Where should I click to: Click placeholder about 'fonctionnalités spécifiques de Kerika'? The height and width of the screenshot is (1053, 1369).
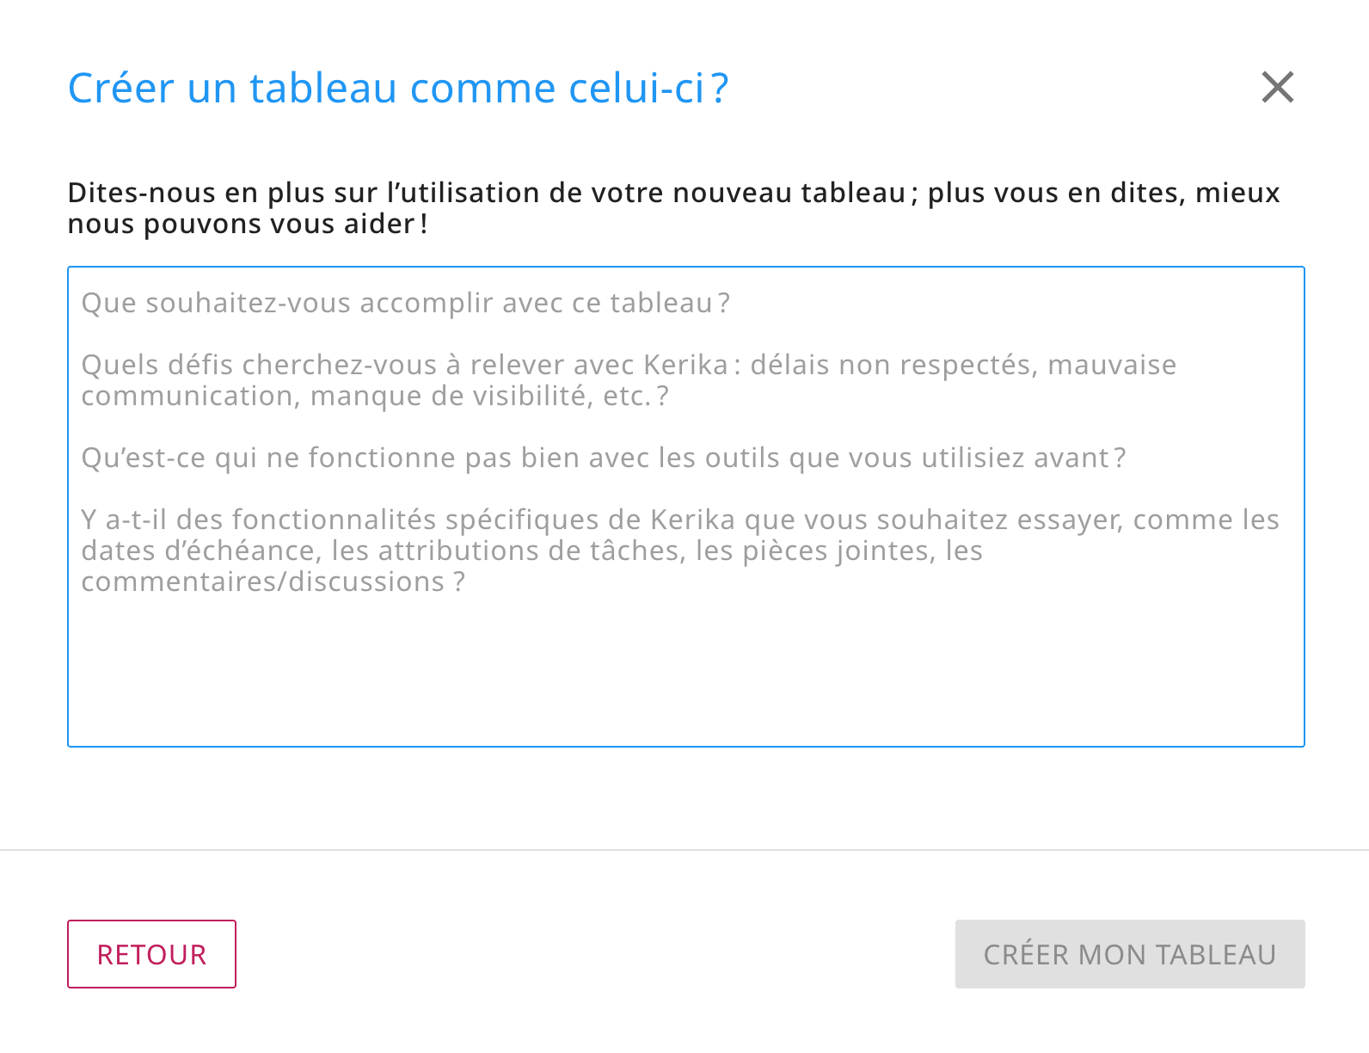pyautogui.click(x=679, y=520)
